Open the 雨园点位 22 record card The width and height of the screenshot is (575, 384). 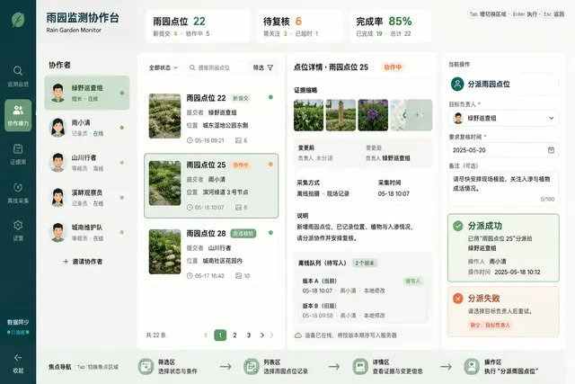(x=211, y=118)
